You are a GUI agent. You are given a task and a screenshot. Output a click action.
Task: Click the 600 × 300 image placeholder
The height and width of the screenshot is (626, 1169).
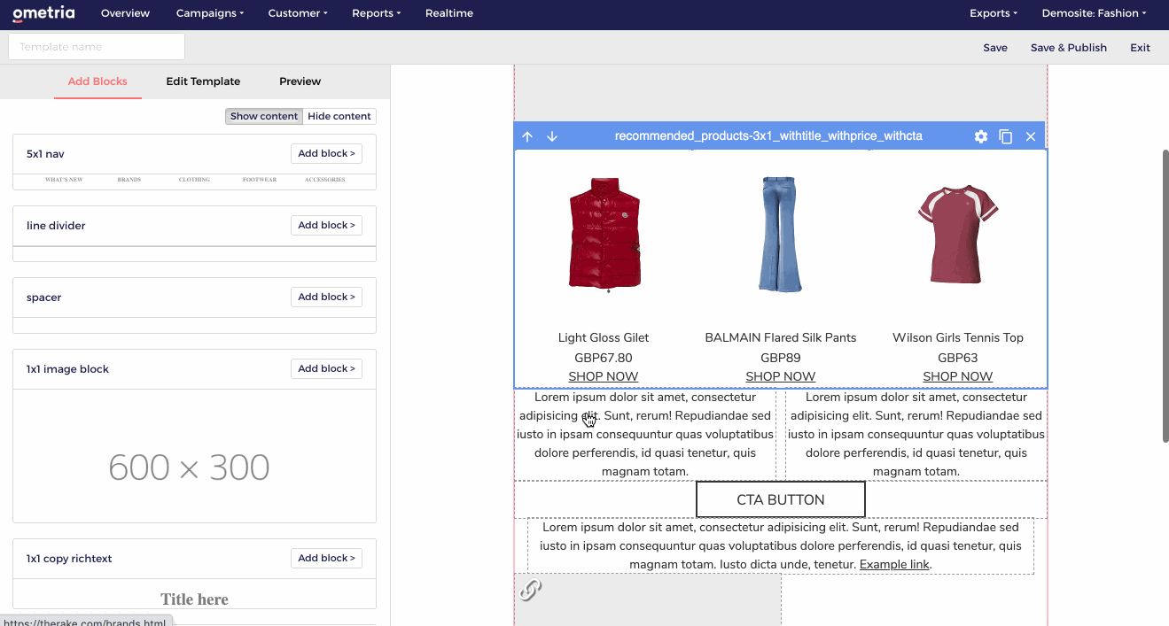tap(194, 456)
